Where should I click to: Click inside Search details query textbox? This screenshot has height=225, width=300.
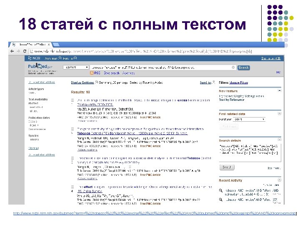pyautogui.click(x=250, y=152)
